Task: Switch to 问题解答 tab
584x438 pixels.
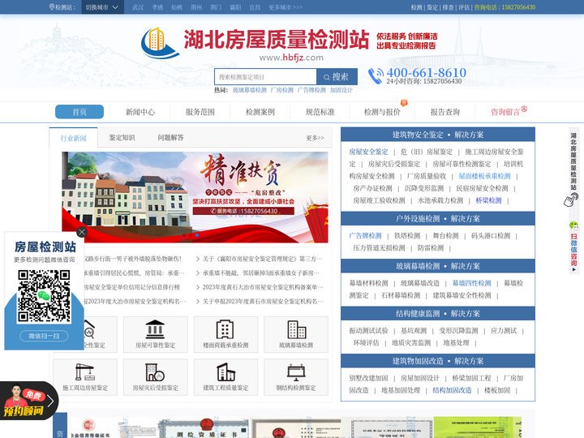Action: tap(170, 137)
